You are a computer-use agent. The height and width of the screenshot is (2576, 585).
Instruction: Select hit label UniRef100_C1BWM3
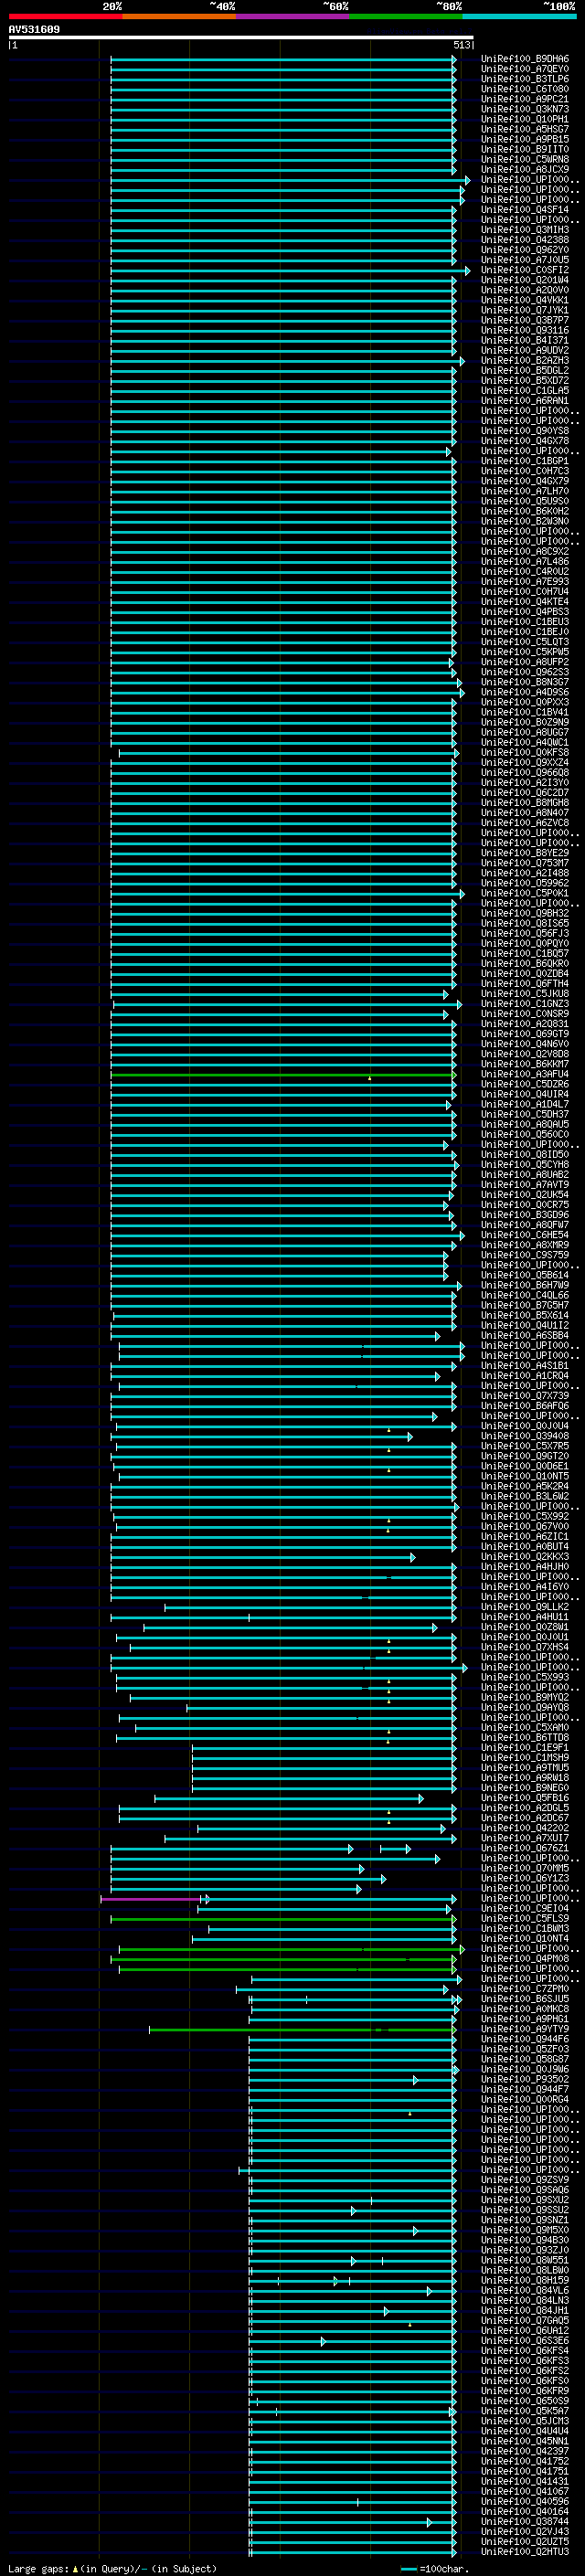click(524, 1928)
